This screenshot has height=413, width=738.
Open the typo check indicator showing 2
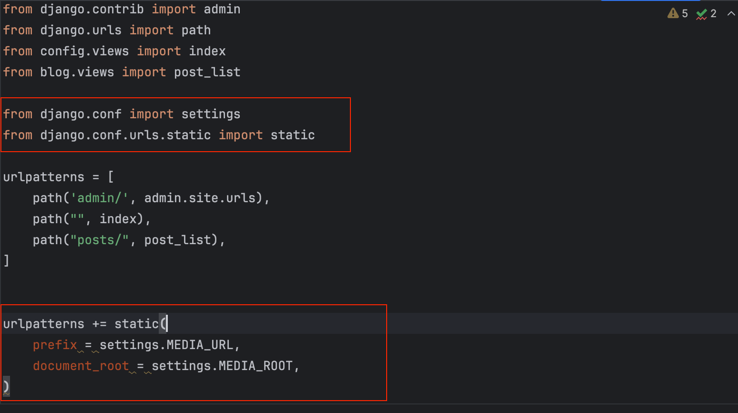coord(706,13)
